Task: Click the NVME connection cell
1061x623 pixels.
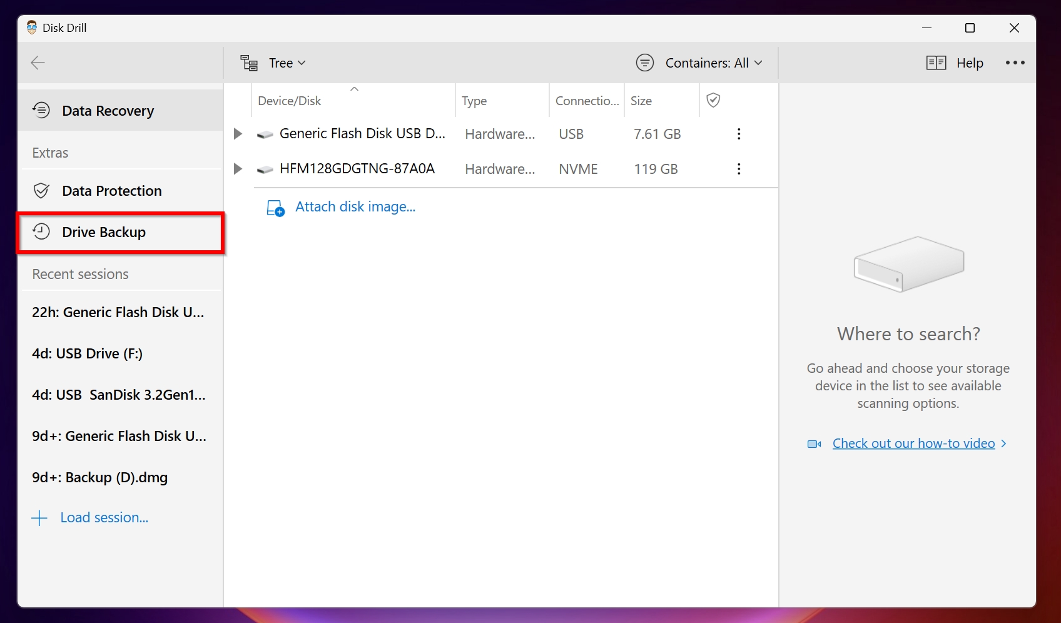Action: 579,169
